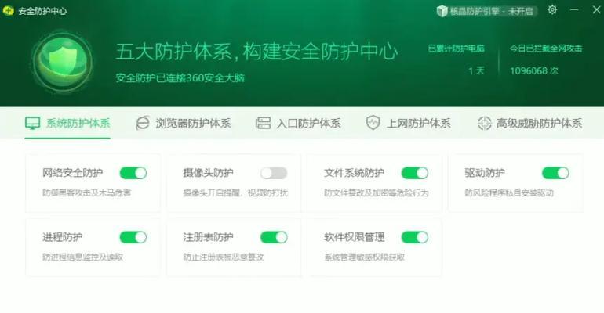Click 核晶防护引擎 - 未开启 status button
The image size is (604, 313).
tap(487, 11)
